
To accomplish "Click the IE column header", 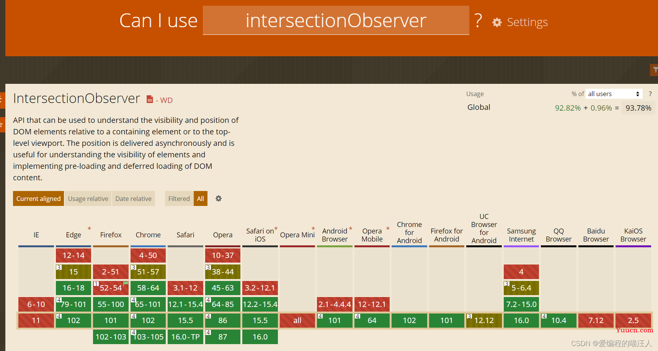I will (x=36, y=235).
